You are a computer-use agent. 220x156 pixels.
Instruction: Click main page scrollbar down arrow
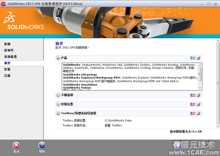click(x=218, y=126)
